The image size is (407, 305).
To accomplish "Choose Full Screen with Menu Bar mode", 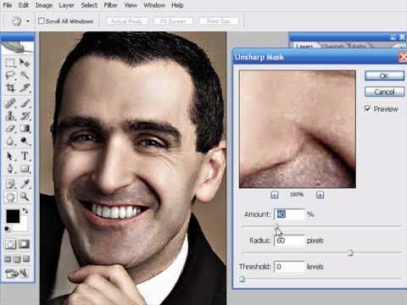I will [17, 259].
